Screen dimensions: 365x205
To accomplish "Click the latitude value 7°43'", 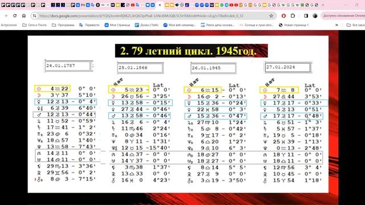I will pyautogui.click(x=87, y=147).
